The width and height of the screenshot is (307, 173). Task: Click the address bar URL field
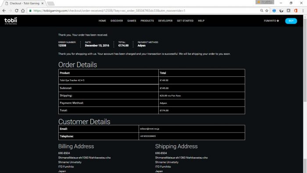[145, 11]
